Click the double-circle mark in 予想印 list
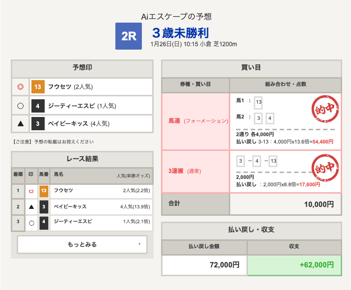The width and height of the screenshot is (351, 290). (20, 87)
